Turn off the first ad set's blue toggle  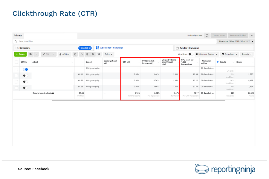[x=26, y=69]
